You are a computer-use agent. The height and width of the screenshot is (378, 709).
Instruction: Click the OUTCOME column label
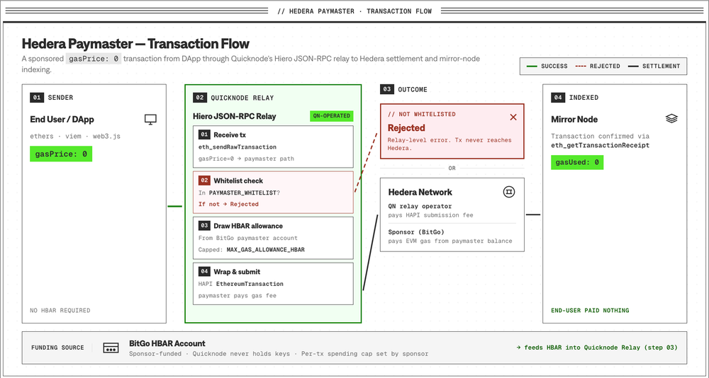click(413, 89)
